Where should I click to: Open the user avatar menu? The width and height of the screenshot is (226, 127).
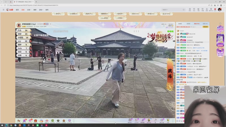220,10
